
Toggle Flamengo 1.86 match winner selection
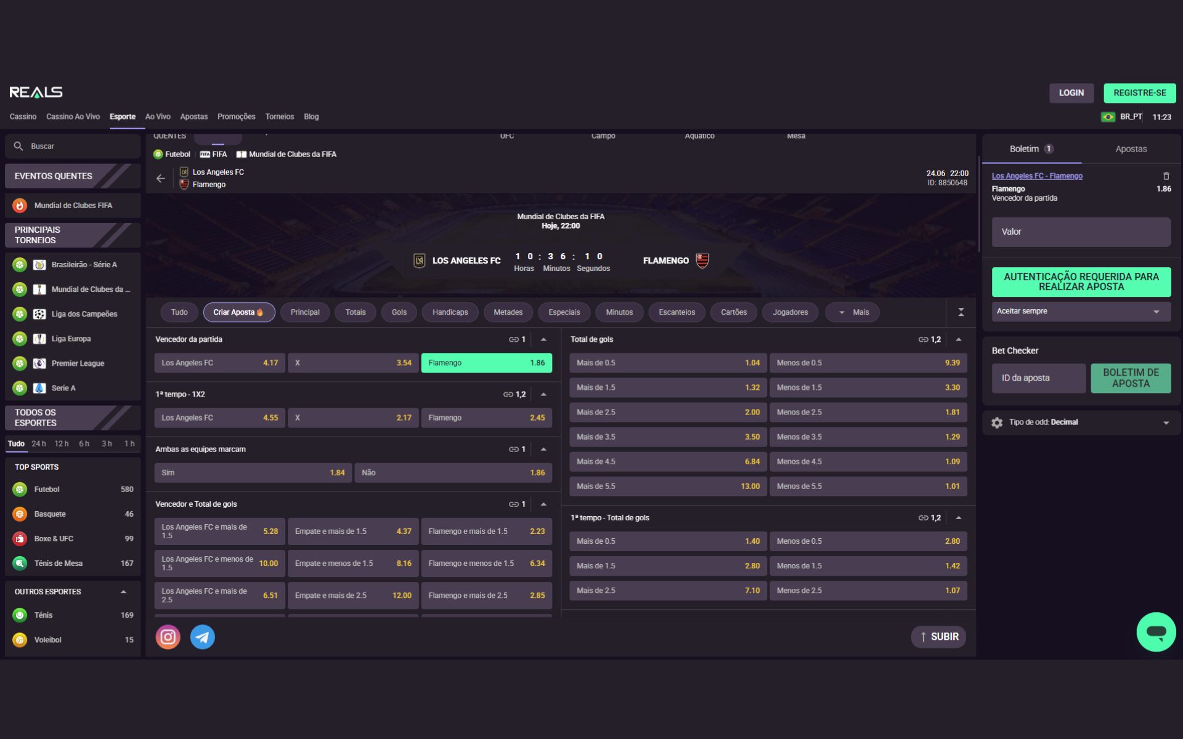(x=486, y=363)
